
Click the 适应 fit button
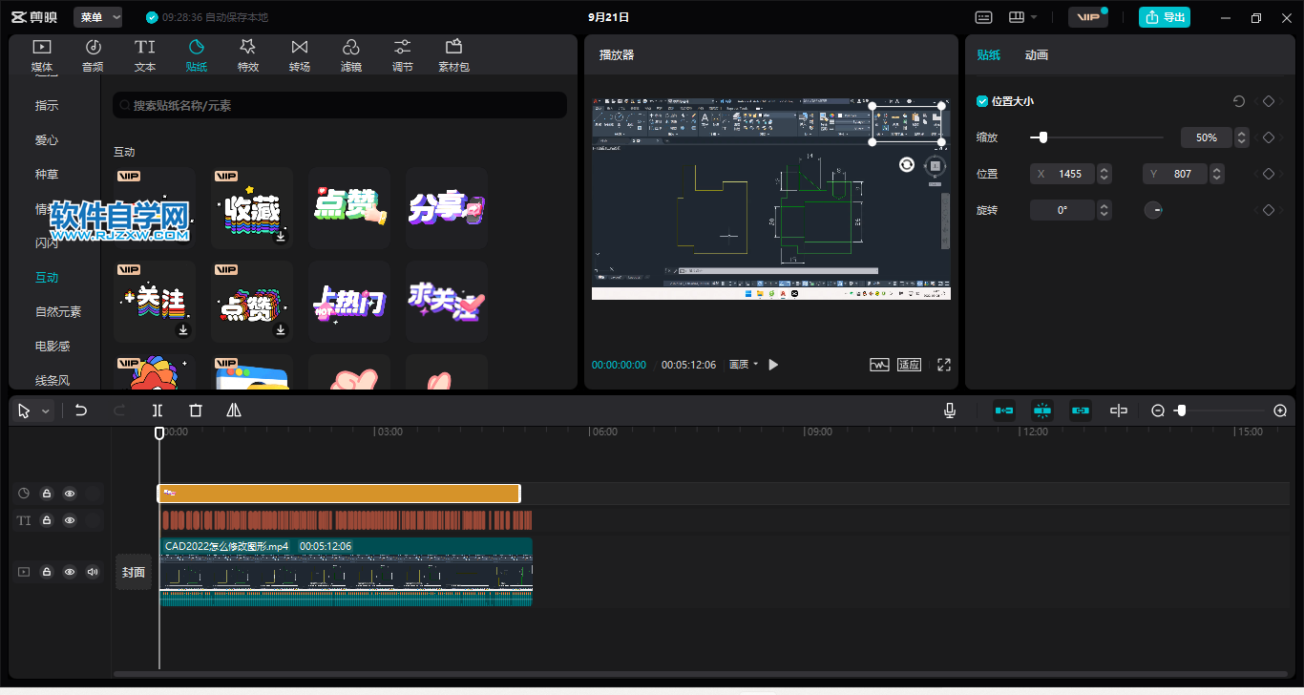(910, 365)
